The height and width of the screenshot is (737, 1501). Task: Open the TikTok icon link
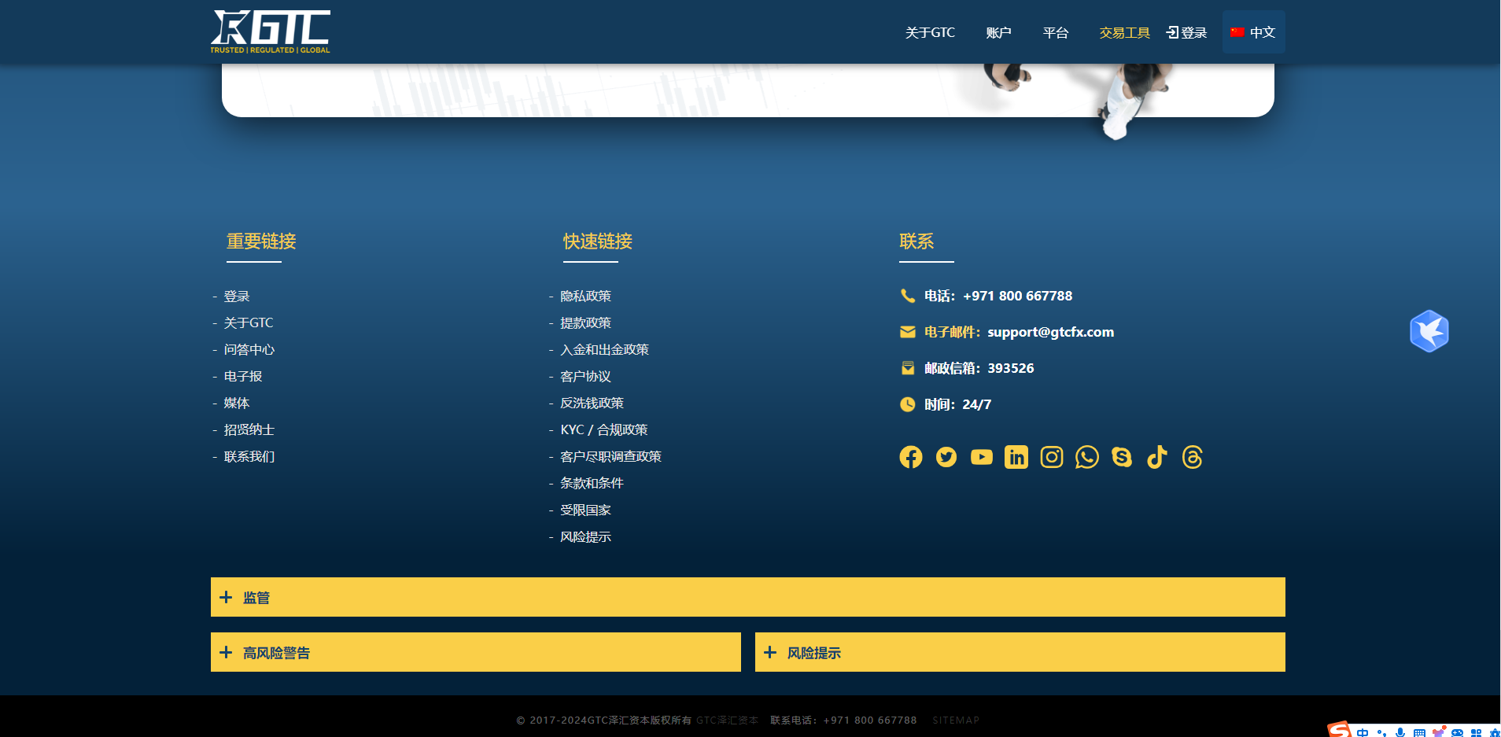(x=1156, y=457)
